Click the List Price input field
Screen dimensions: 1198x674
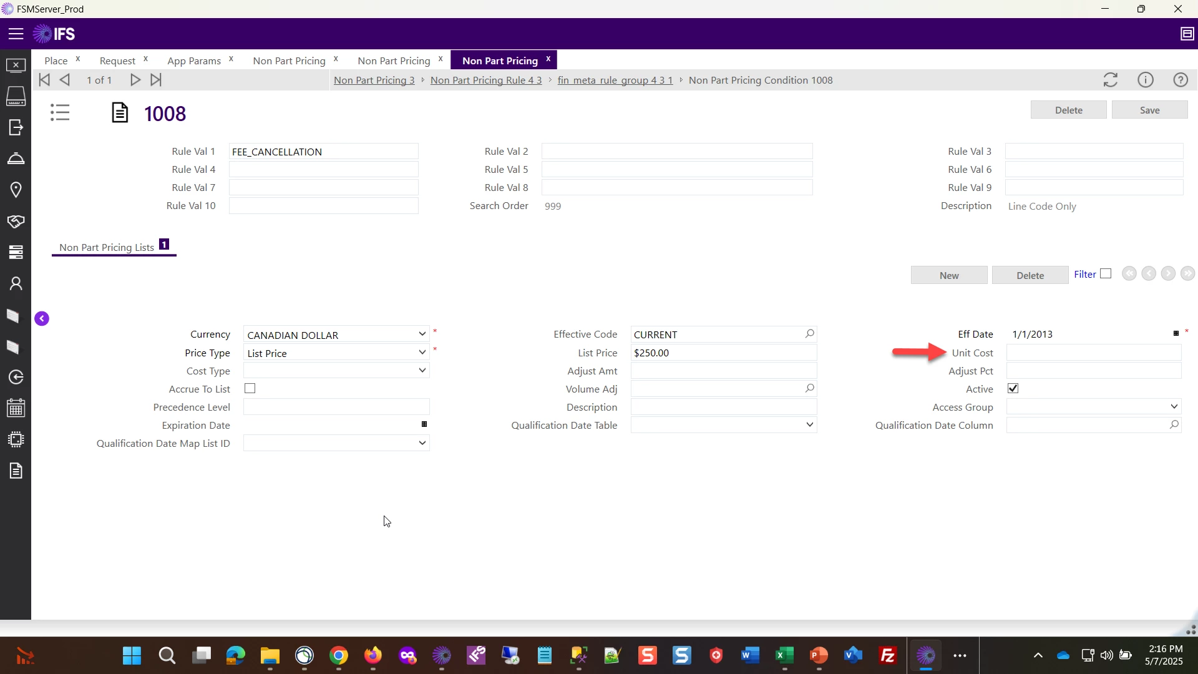[724, 353]
